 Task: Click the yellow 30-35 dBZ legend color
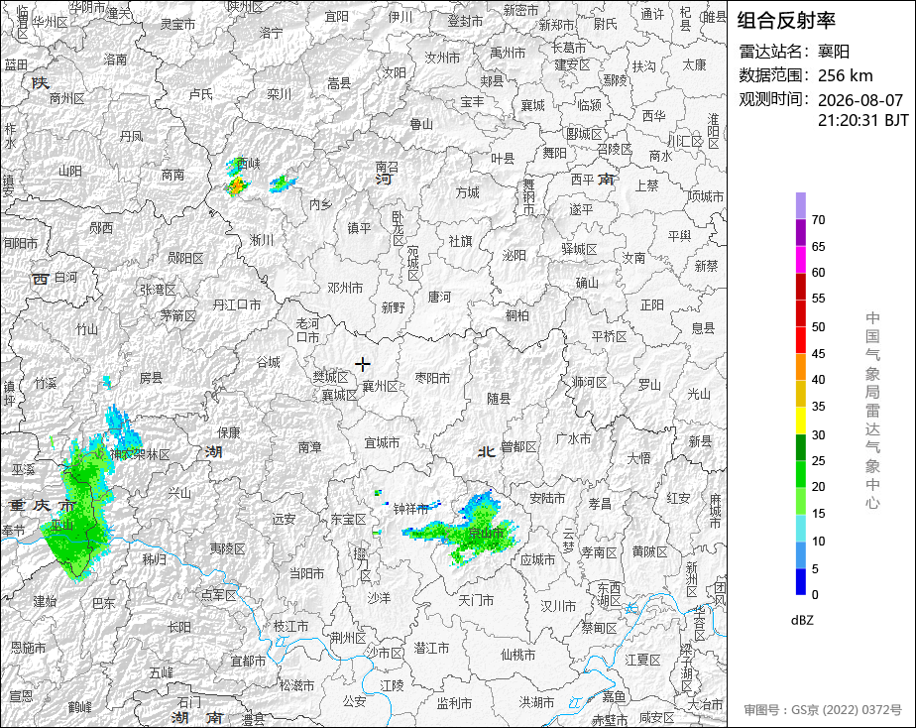[800, 421]
